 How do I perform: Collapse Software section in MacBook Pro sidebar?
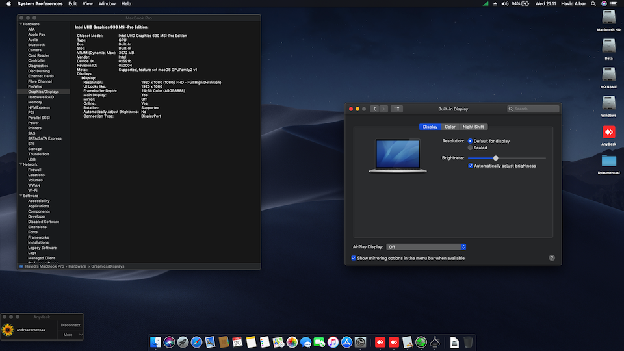click(21, 196)
